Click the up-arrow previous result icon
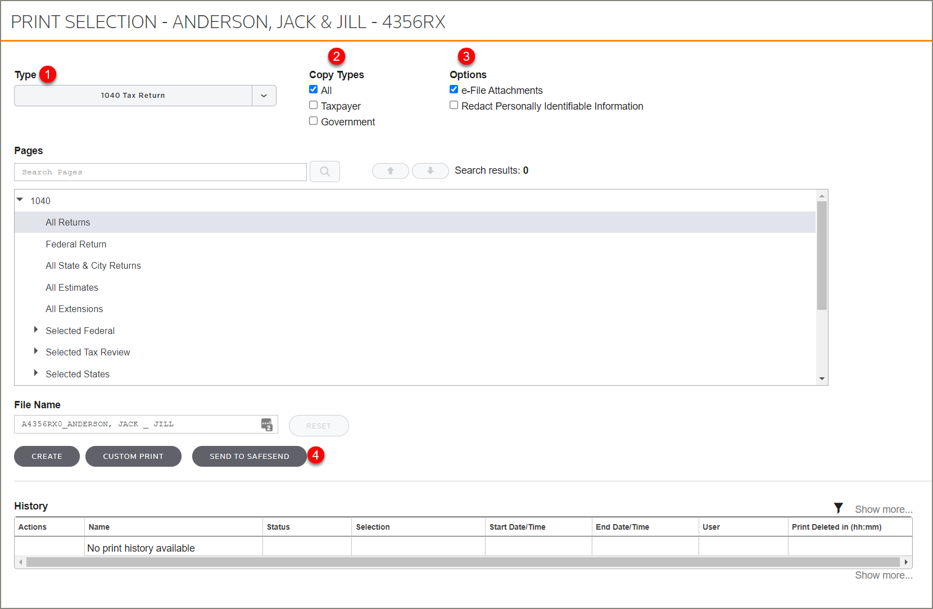 [390, 171]
